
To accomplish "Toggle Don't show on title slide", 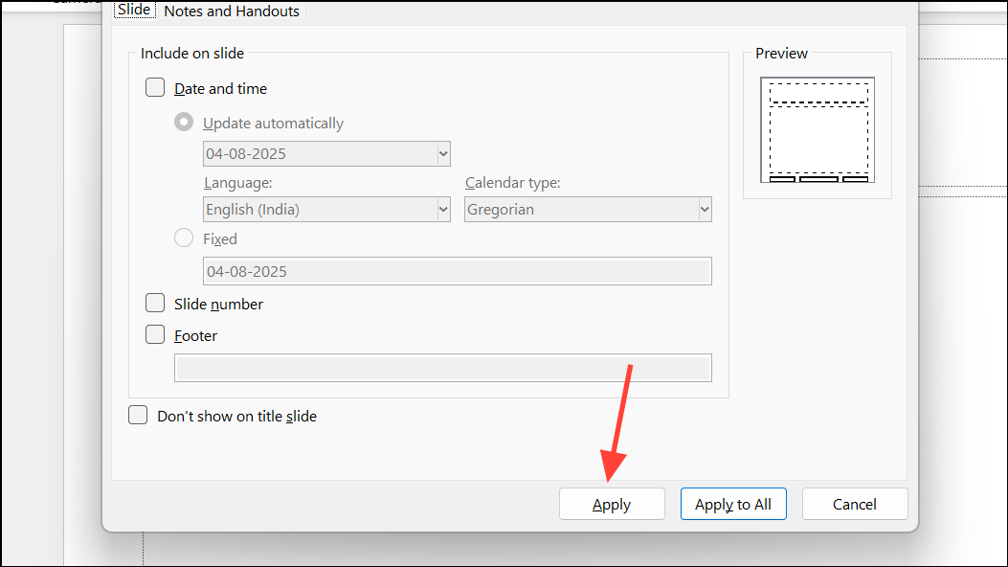I will tap(138, 416).
